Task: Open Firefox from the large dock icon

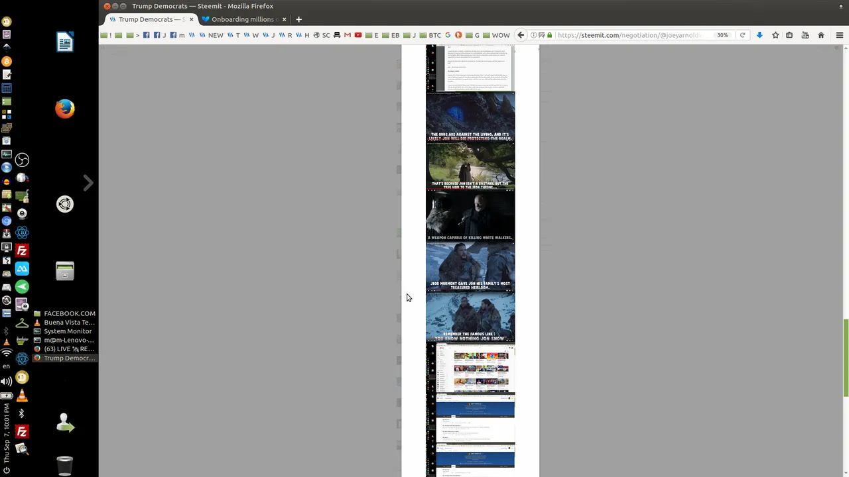Action: (x=65, y=109)
